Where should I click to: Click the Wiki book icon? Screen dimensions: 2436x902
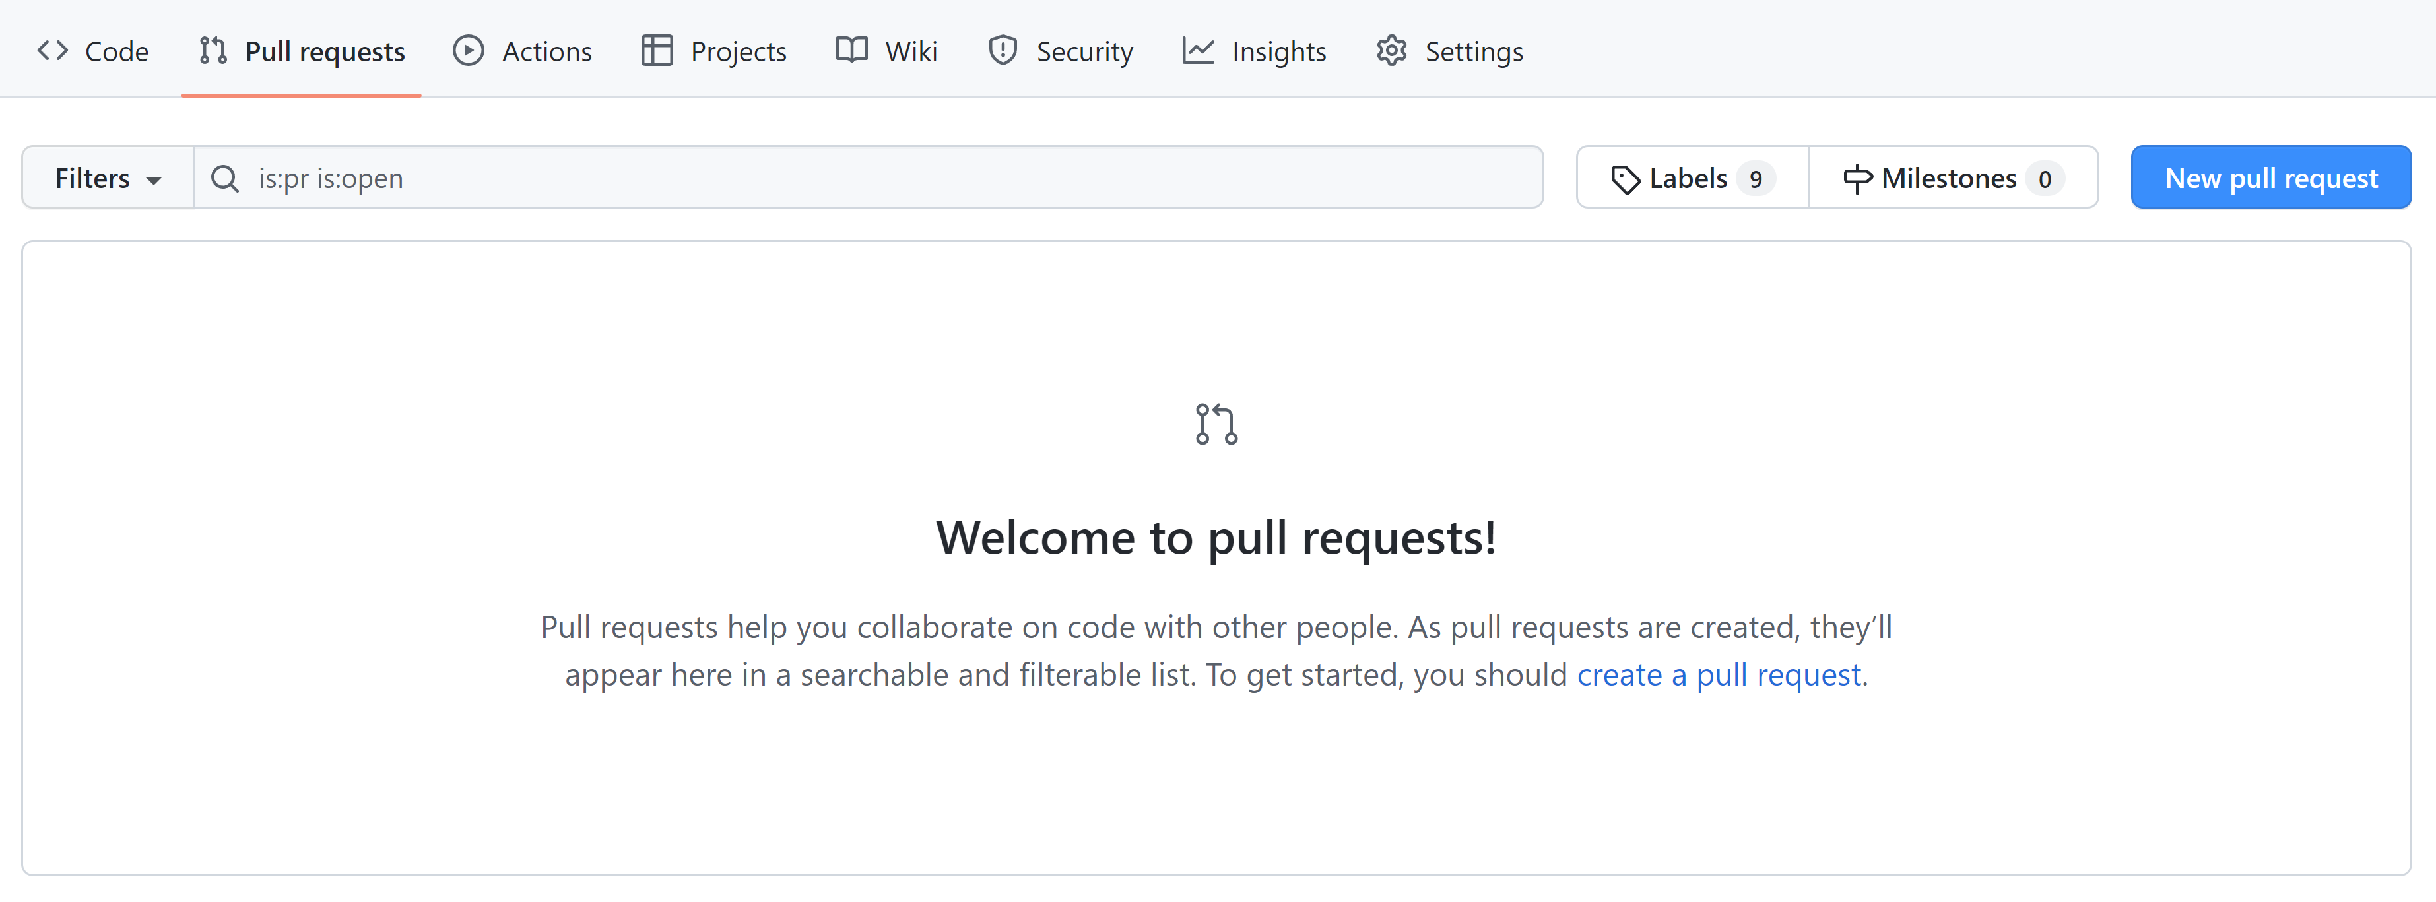(x=851, y=50)
